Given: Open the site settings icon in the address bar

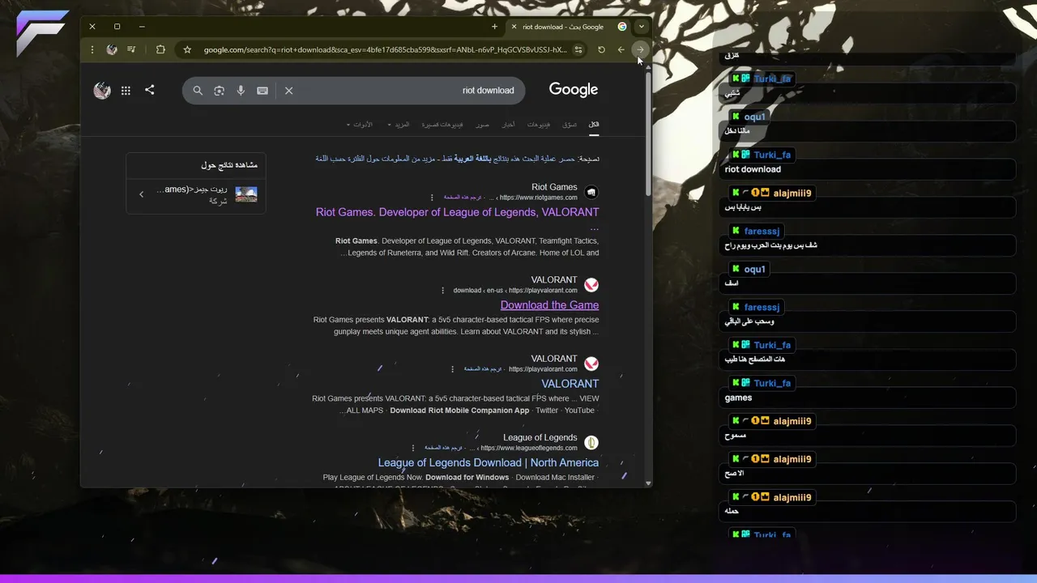Looking at the screenshot, I should coord(578,49).
